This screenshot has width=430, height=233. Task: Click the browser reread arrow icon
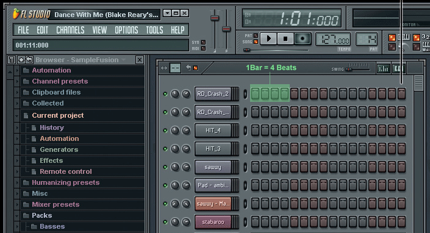click(x=29, y=60)
